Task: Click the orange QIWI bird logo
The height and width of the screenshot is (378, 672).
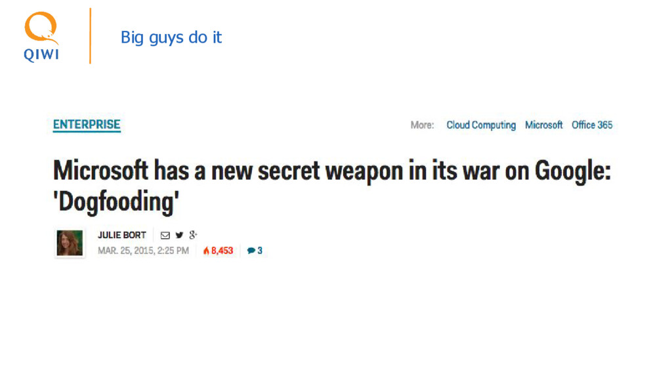Action: (41, 28)
